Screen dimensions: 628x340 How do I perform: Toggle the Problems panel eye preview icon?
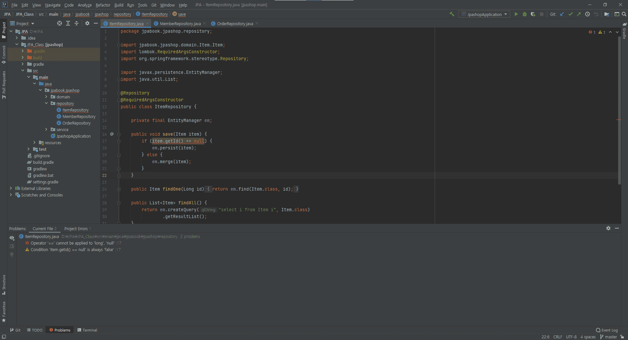(12, 238)
